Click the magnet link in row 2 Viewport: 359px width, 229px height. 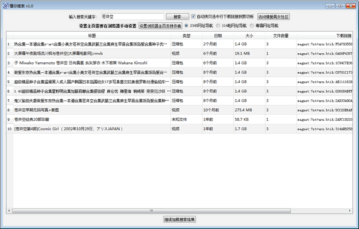325,54
